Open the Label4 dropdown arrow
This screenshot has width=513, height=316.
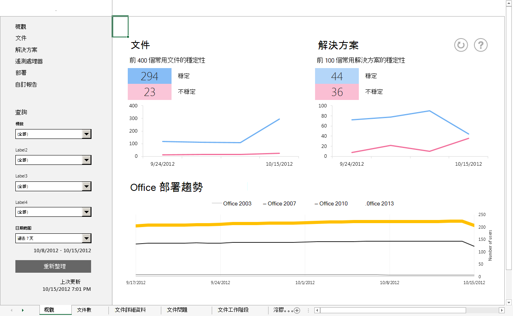[x=86, y=212]
